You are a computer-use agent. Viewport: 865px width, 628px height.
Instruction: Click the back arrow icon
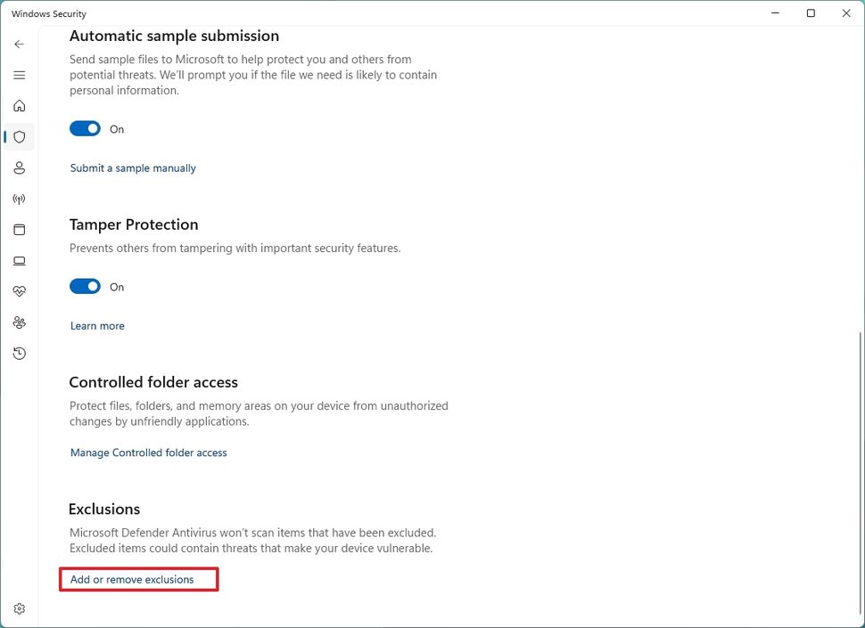tap(20, 44)
